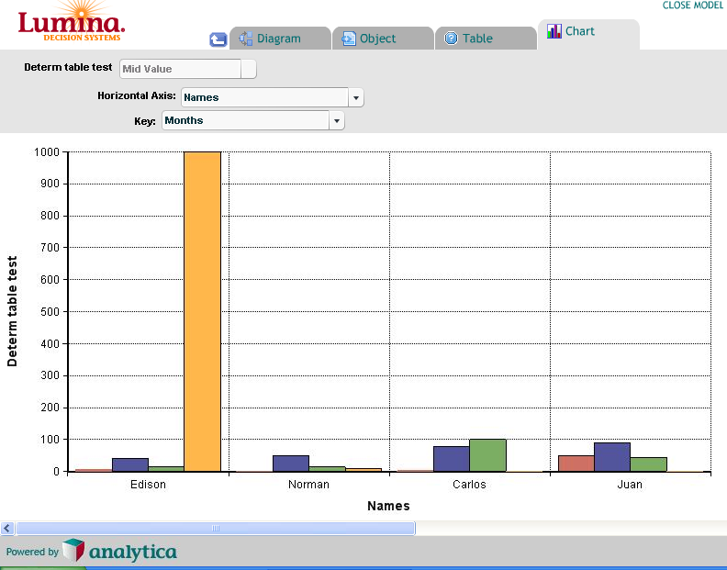Viewport: 727px width, 570px height.
Task: Click the tall orange bar for Edison
Action: [x=202, y=312]
